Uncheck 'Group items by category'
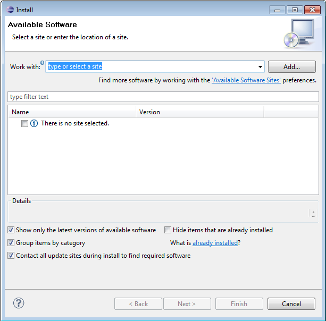Viewport: 326px width, 321px height. pos(11,243)
